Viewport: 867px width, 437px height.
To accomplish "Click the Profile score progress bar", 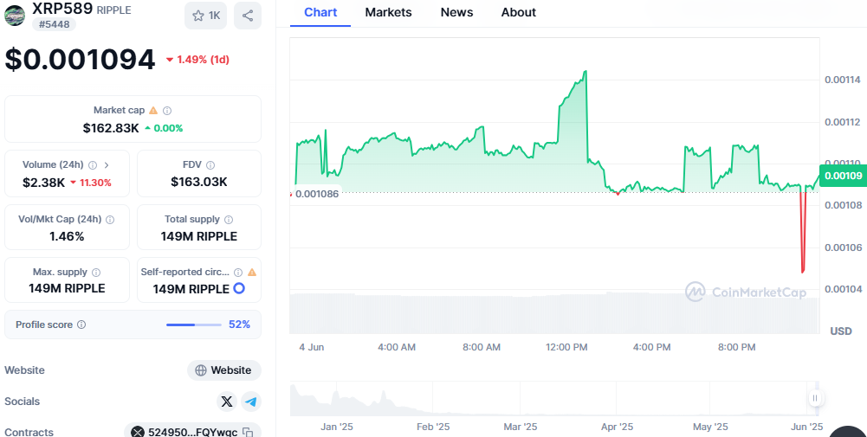I will point(194,325).
